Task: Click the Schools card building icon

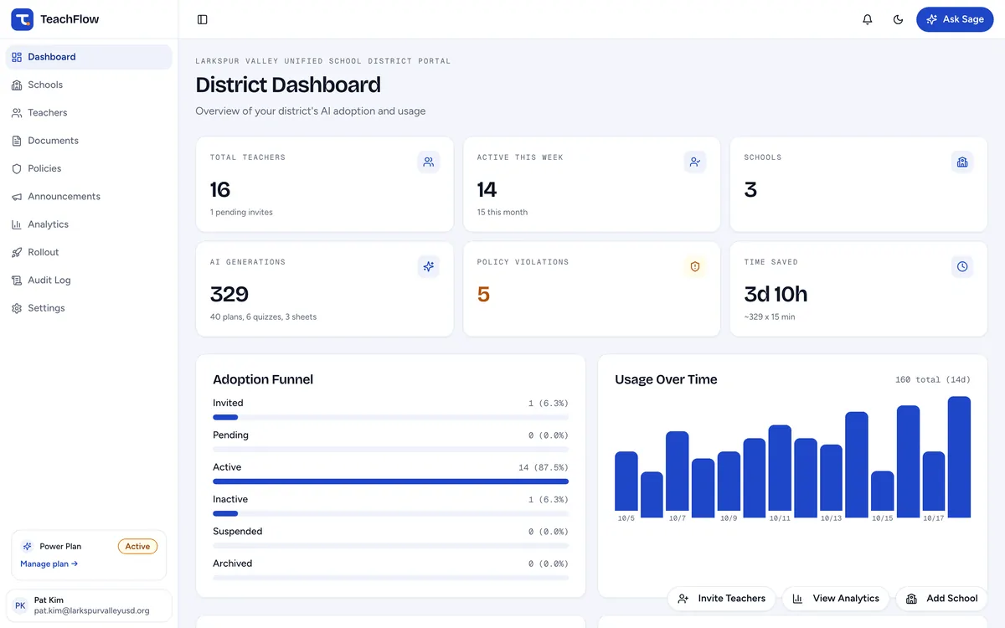Action: (962, 162)
